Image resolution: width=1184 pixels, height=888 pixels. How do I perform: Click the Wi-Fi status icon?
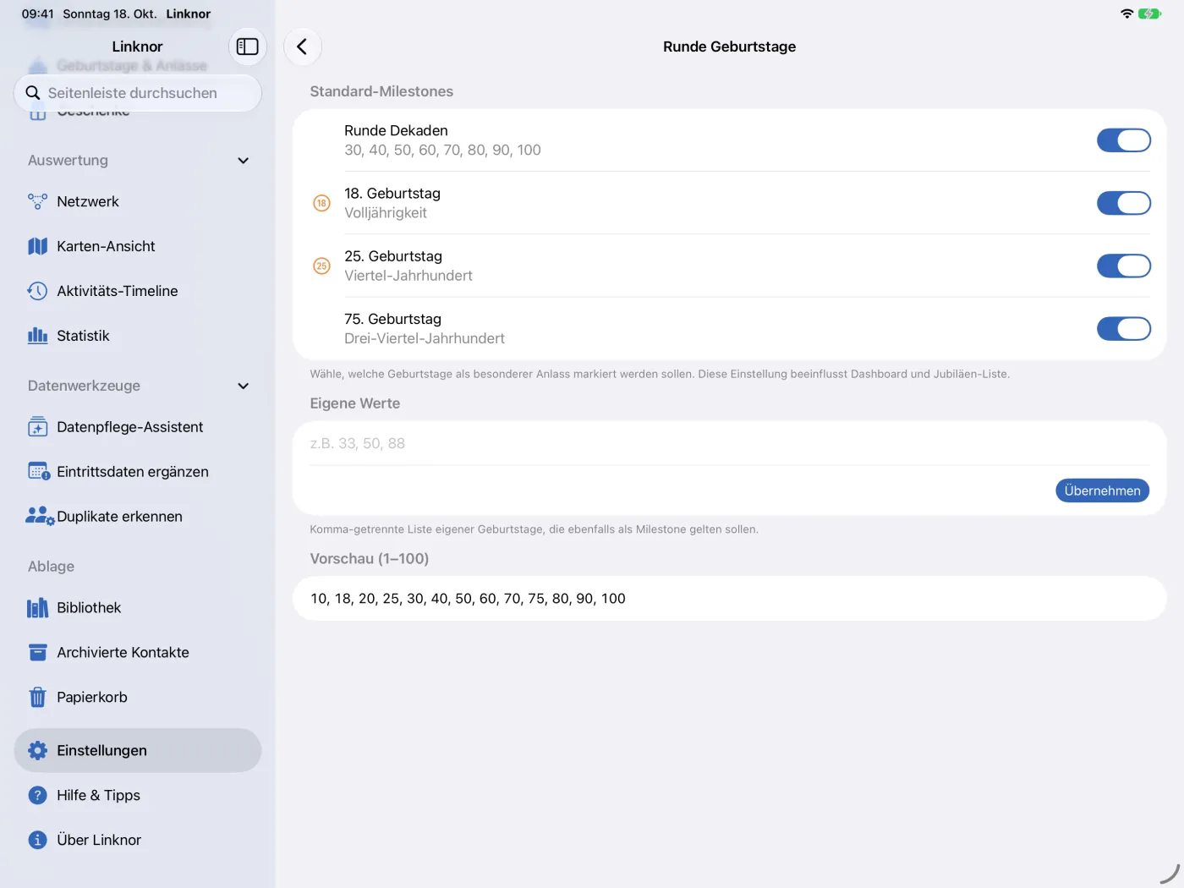(1126, 14)
